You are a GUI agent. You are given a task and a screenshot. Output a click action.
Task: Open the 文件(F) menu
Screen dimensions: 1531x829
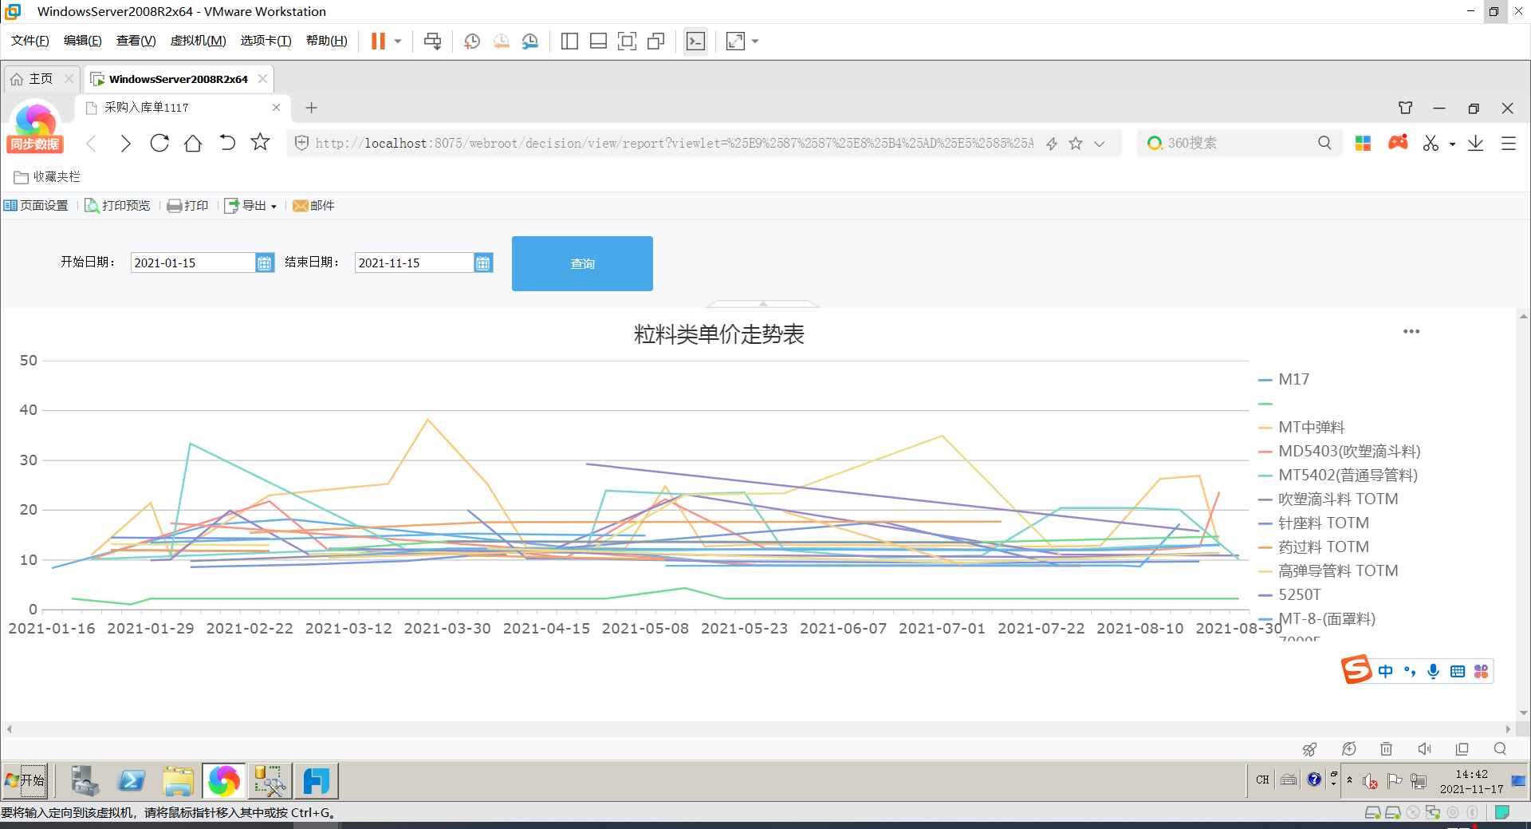30,41
